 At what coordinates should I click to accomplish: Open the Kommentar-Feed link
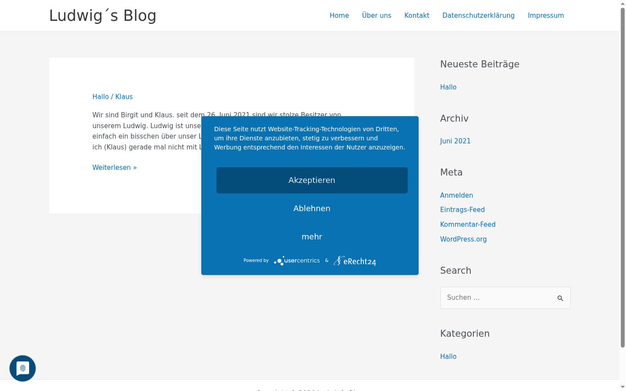[x=468, y=225]
